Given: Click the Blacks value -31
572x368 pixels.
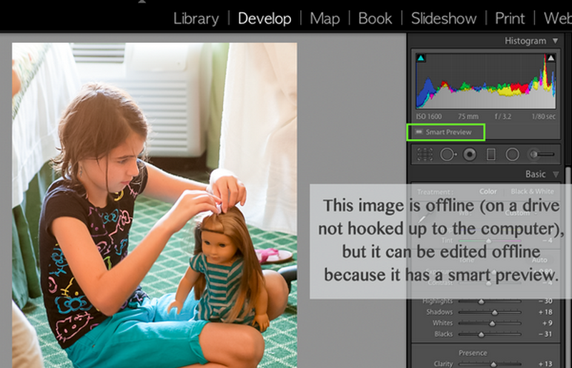Looking at the screenshot, I should pyautogui.click(x=546, y=334).
